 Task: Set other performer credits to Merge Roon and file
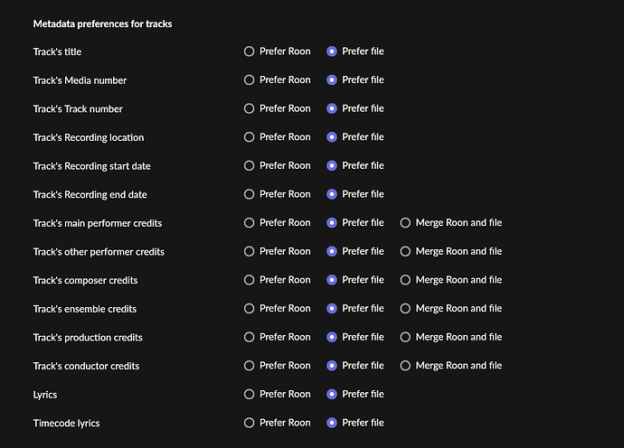[x=406, y=251]
